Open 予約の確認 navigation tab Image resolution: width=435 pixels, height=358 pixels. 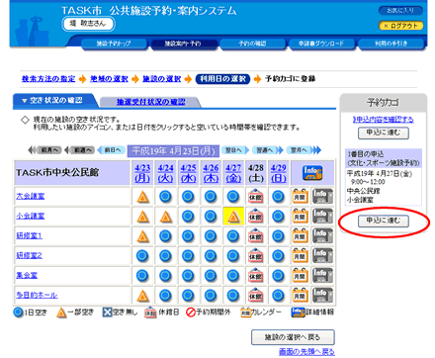tap(252, 44)
